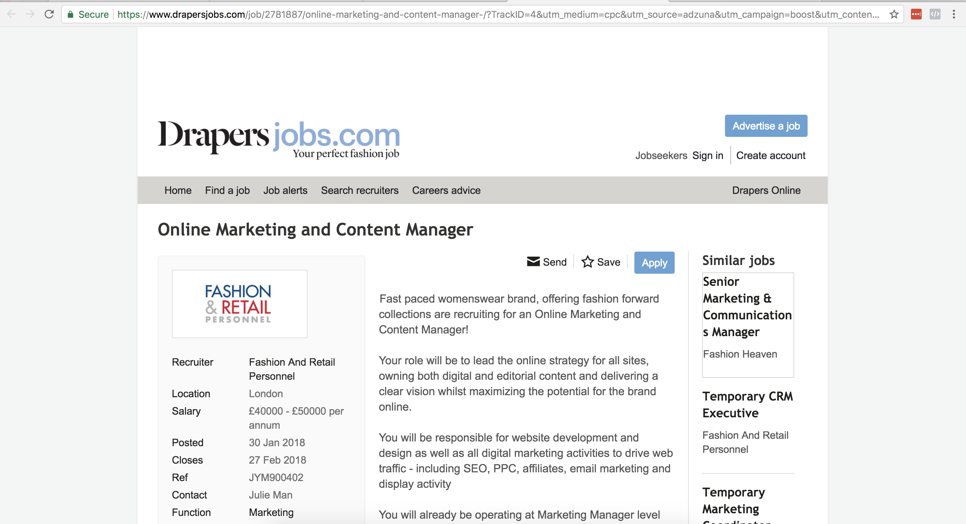Go to the Home menu item
This screenshot has width=966, height=524.
[178, 190]
